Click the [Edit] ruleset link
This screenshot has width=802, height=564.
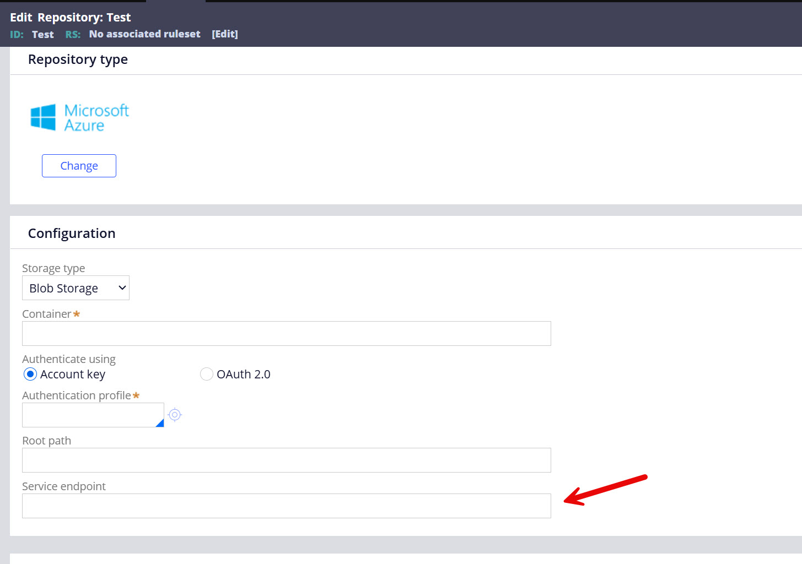click(x=225, y=34)
